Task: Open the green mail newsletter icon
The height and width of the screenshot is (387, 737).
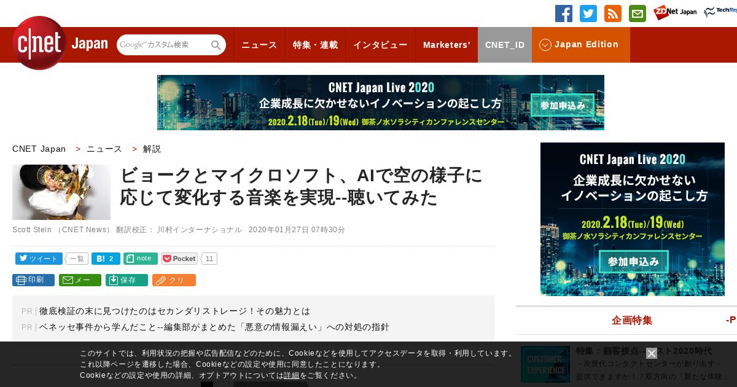Action: pyautogui.click(x=638, y=14)
